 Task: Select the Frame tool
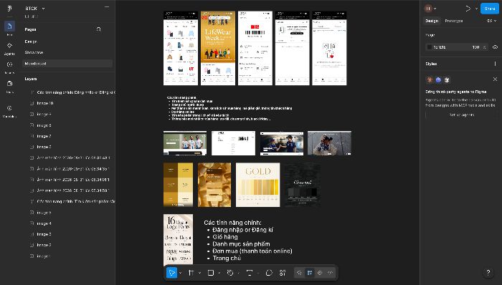point(191,273)
